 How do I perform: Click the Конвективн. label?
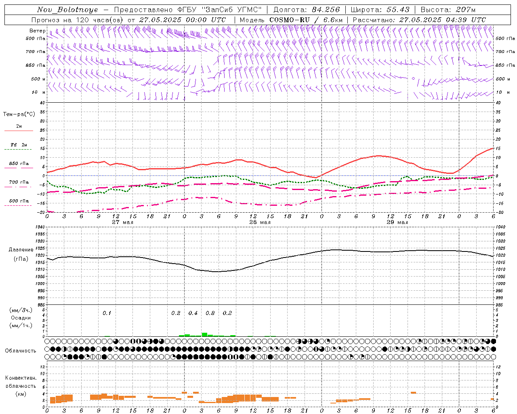[21, 378]
